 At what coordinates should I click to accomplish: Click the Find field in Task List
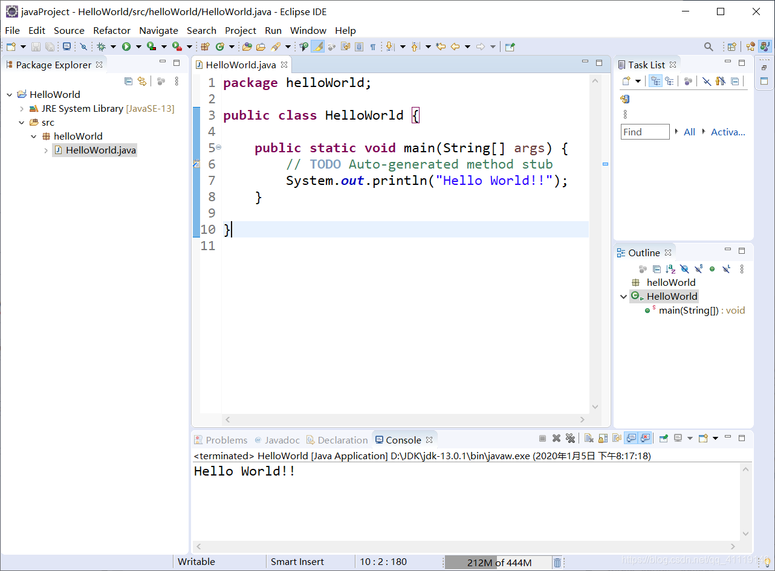[x=645, y=132]
